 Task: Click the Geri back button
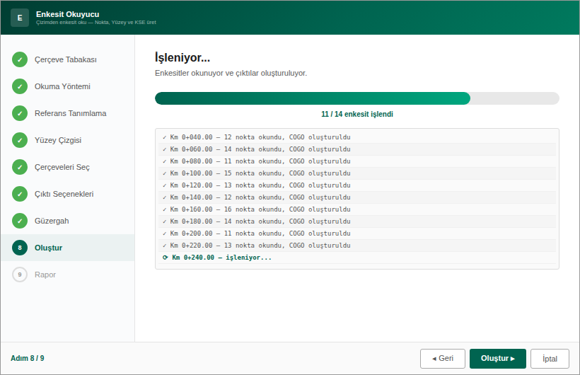point(442,358)
